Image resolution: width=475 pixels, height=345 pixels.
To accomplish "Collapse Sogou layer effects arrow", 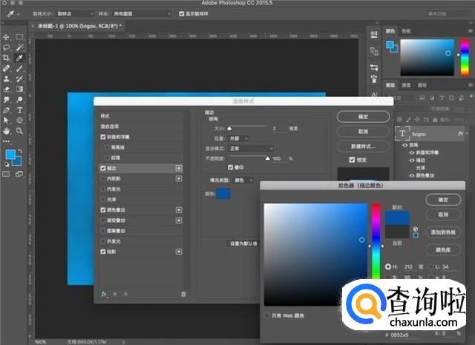I will 468,133.
